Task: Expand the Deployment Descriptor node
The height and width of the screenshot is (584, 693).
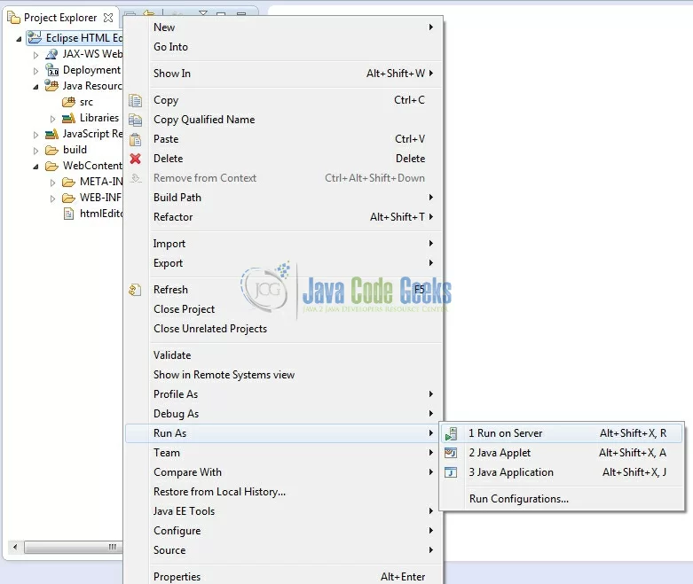Action: point(36,71)
